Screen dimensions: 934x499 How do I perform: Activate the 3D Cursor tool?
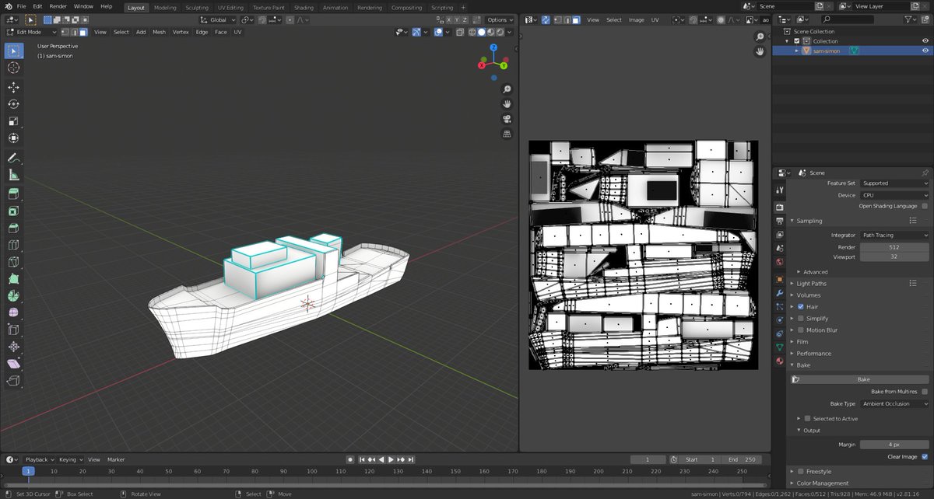pos(13,68)
